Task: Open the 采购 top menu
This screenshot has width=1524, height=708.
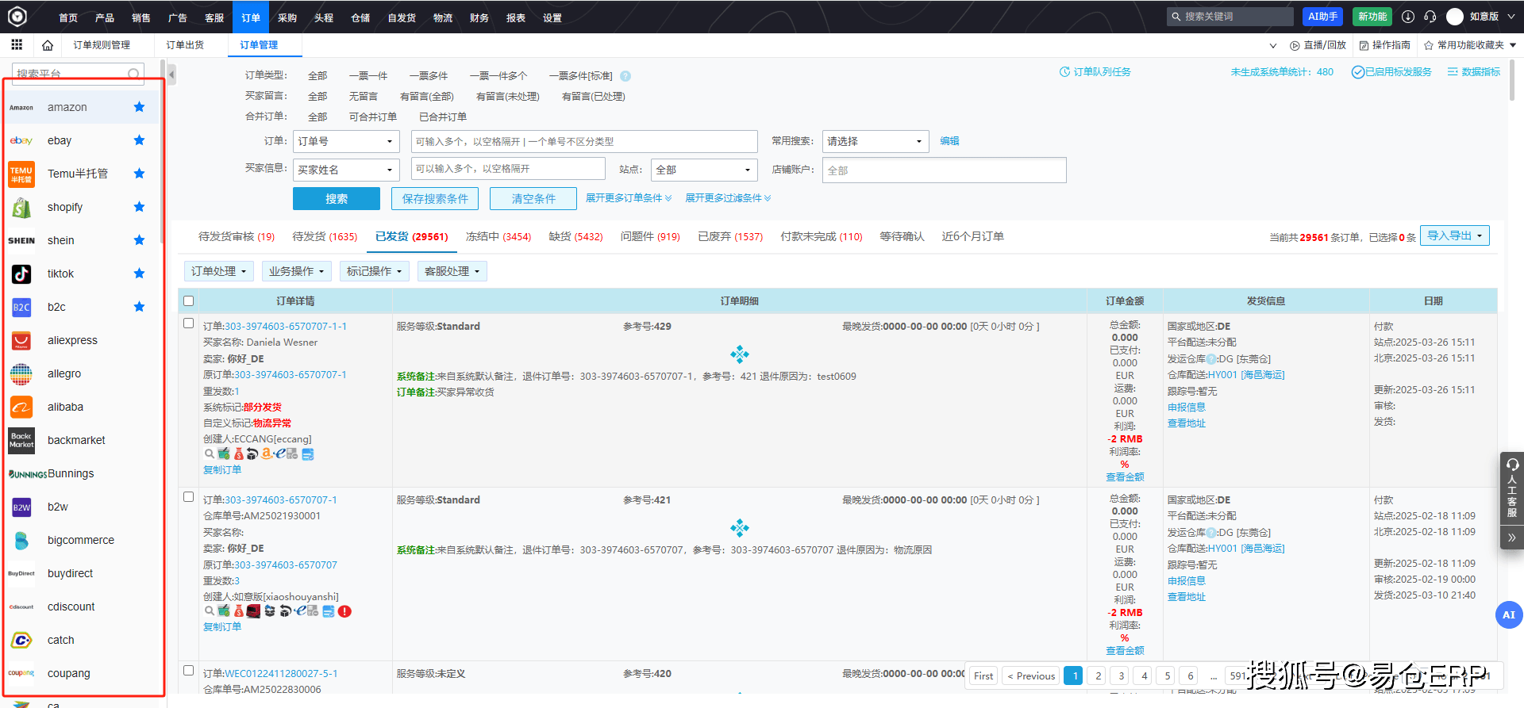Action: pyautogui.click(x=287, y=17)
